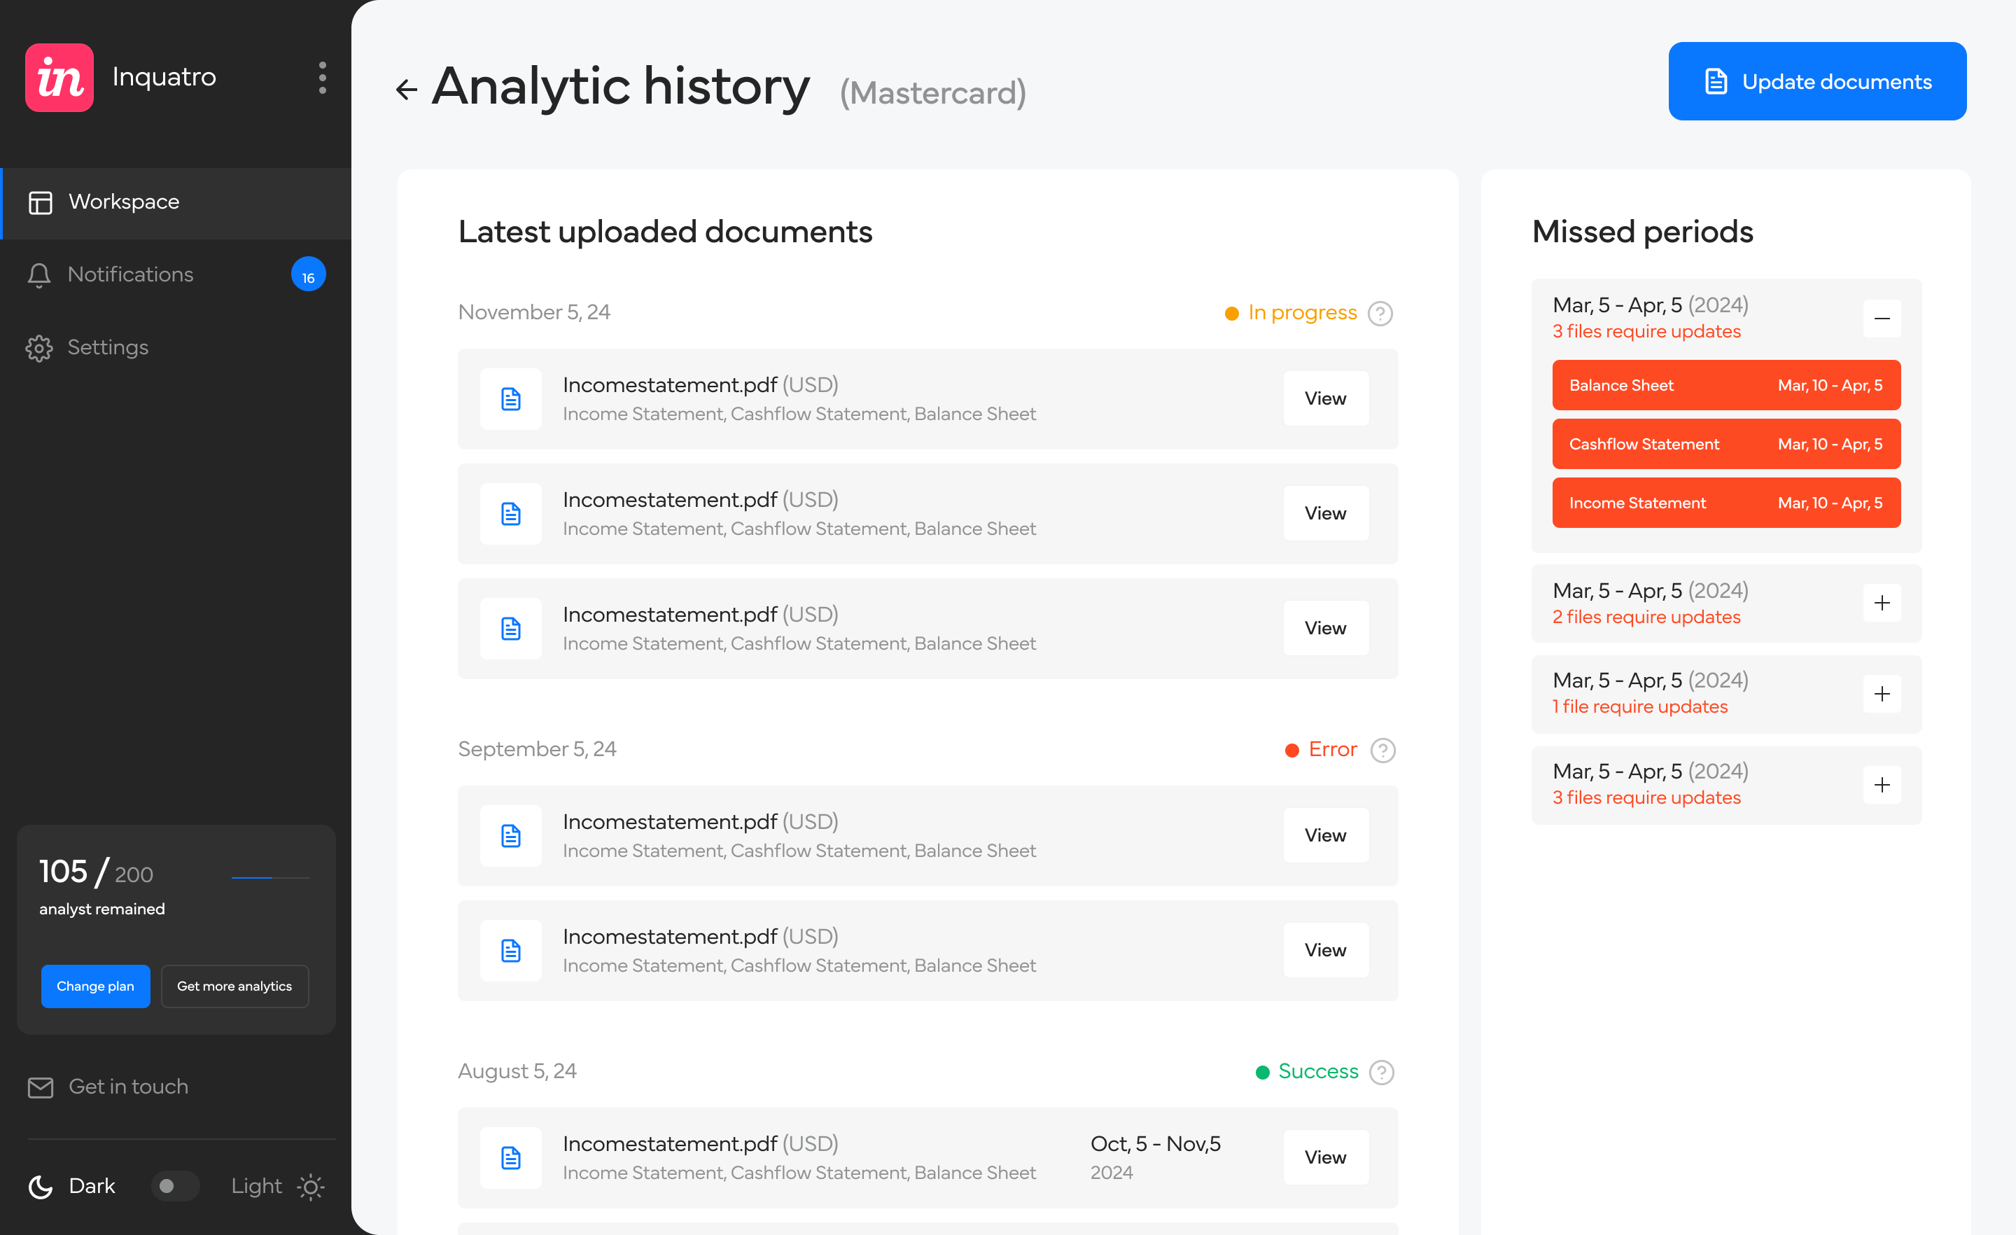The width and height of the screenshot is (2016, 1235).
Task: Click the Update documents button
Action: [x=1817, y=81]
